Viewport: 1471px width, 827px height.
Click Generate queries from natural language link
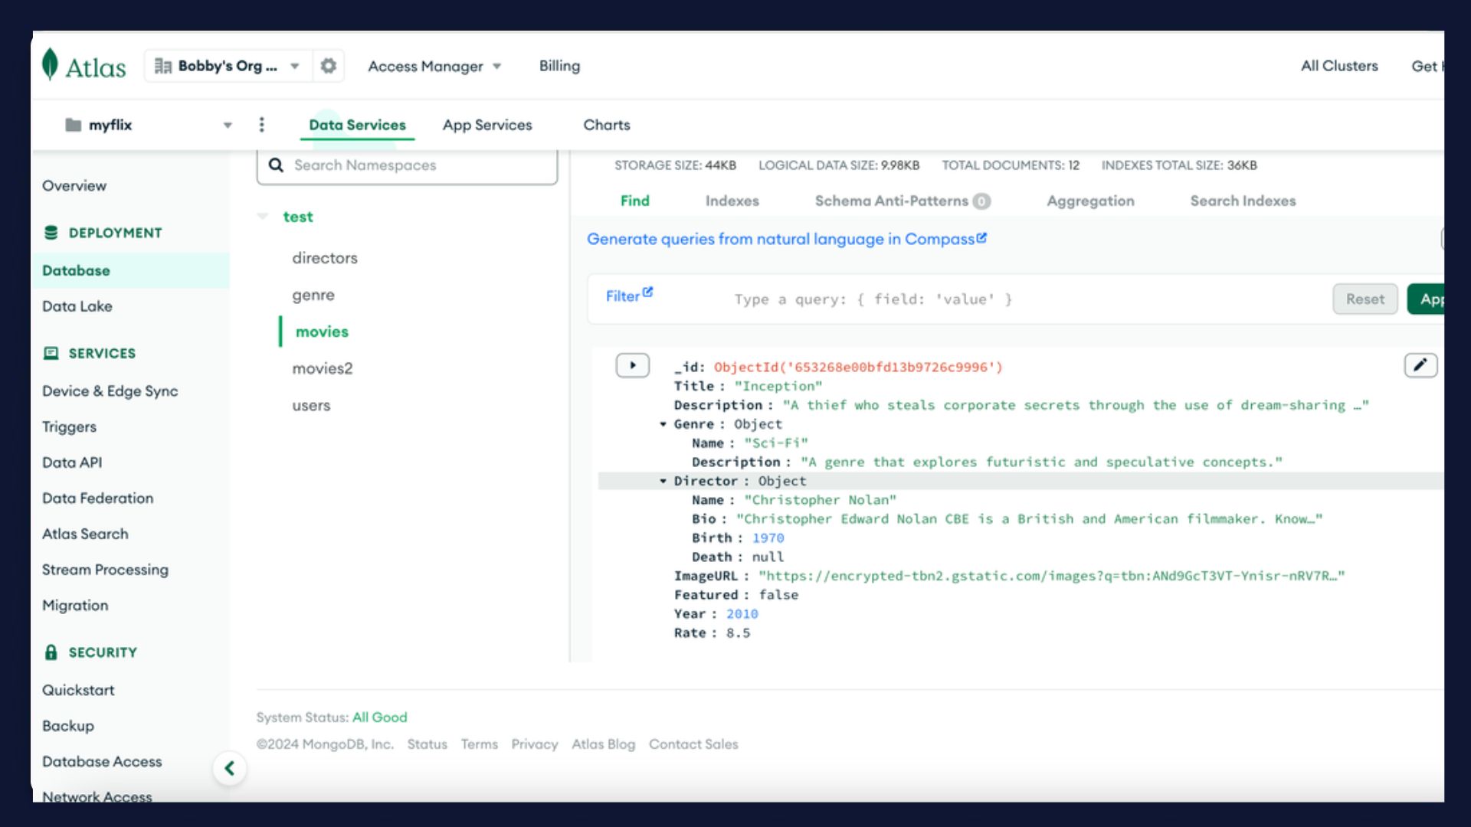point(787,239)
